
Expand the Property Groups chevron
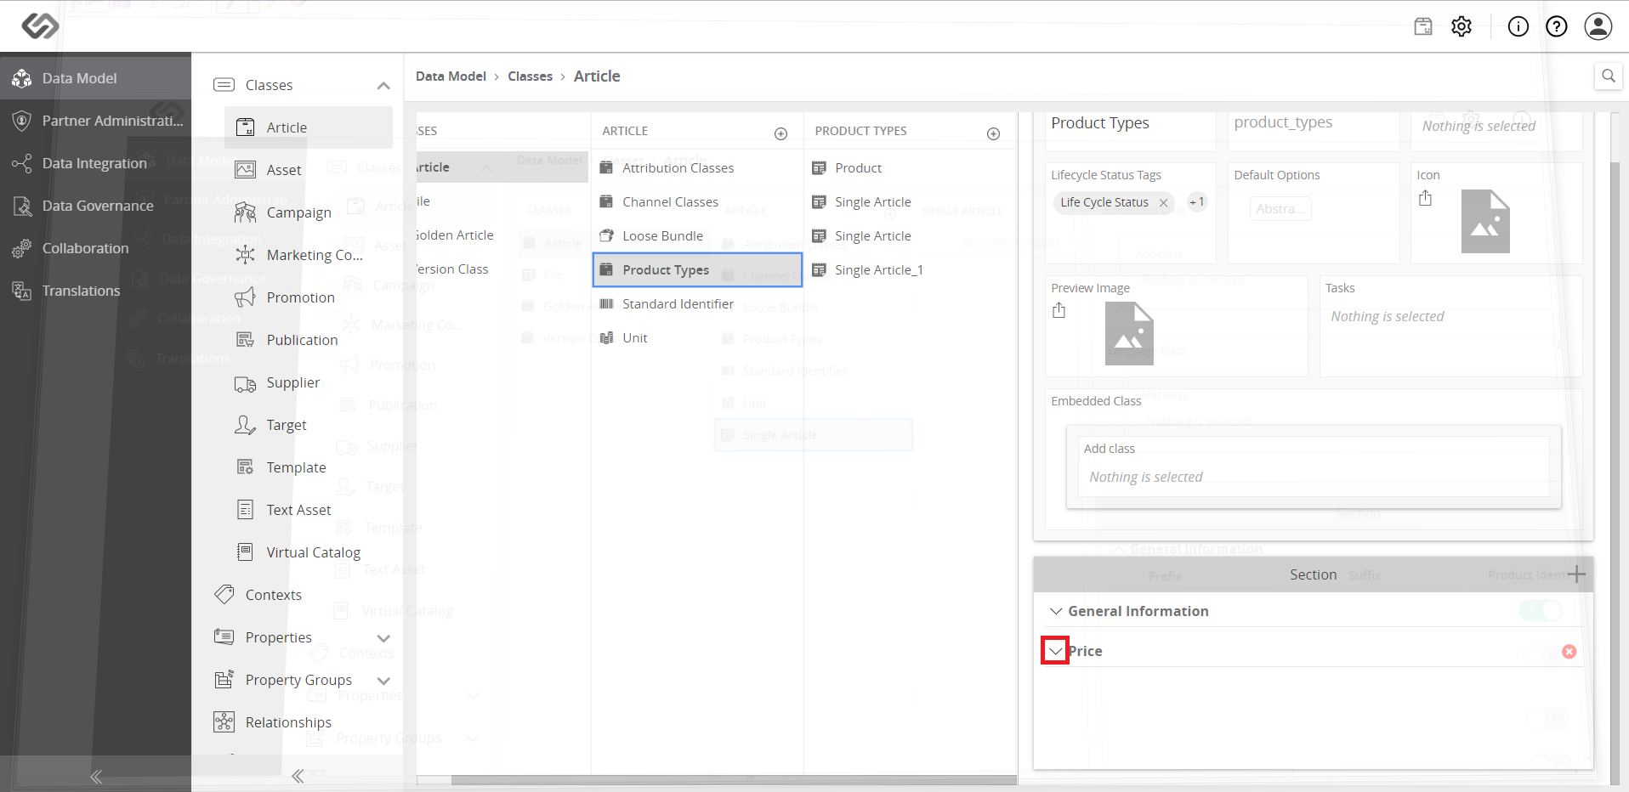383,681
